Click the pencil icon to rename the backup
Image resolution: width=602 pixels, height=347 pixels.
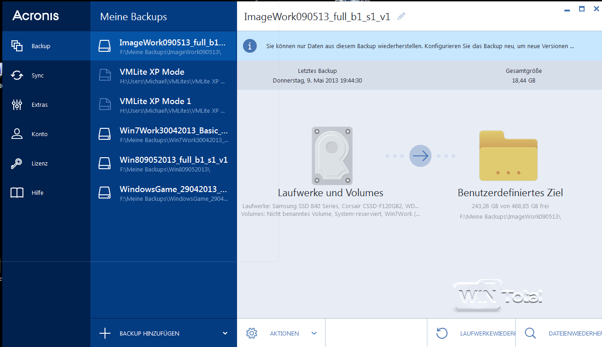click(402, 17)
